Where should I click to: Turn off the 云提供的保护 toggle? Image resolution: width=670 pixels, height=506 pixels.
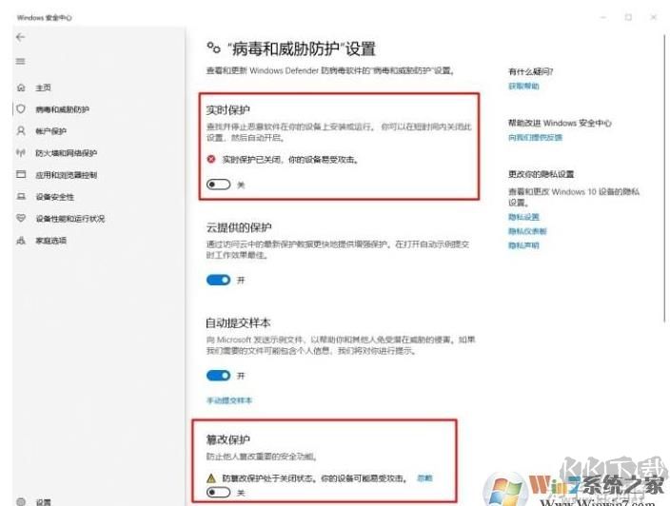coord(218,280)
